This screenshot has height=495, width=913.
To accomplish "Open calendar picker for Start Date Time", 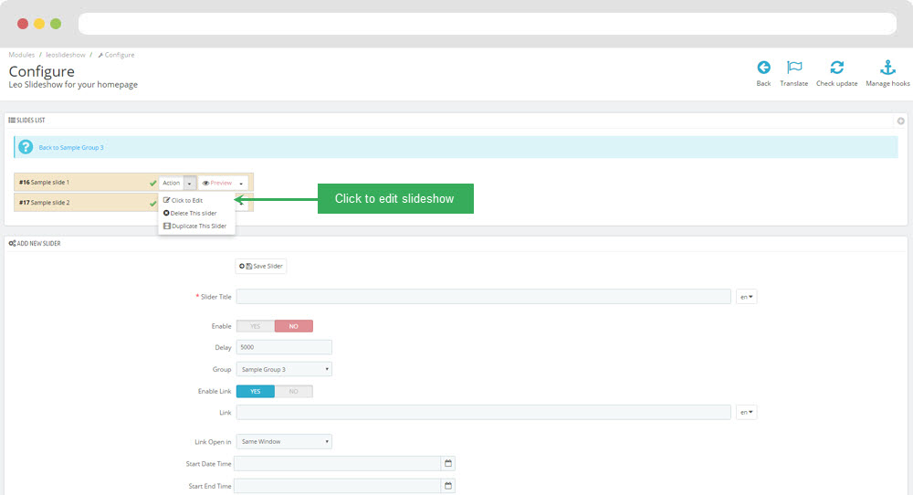I will (448, 463).
